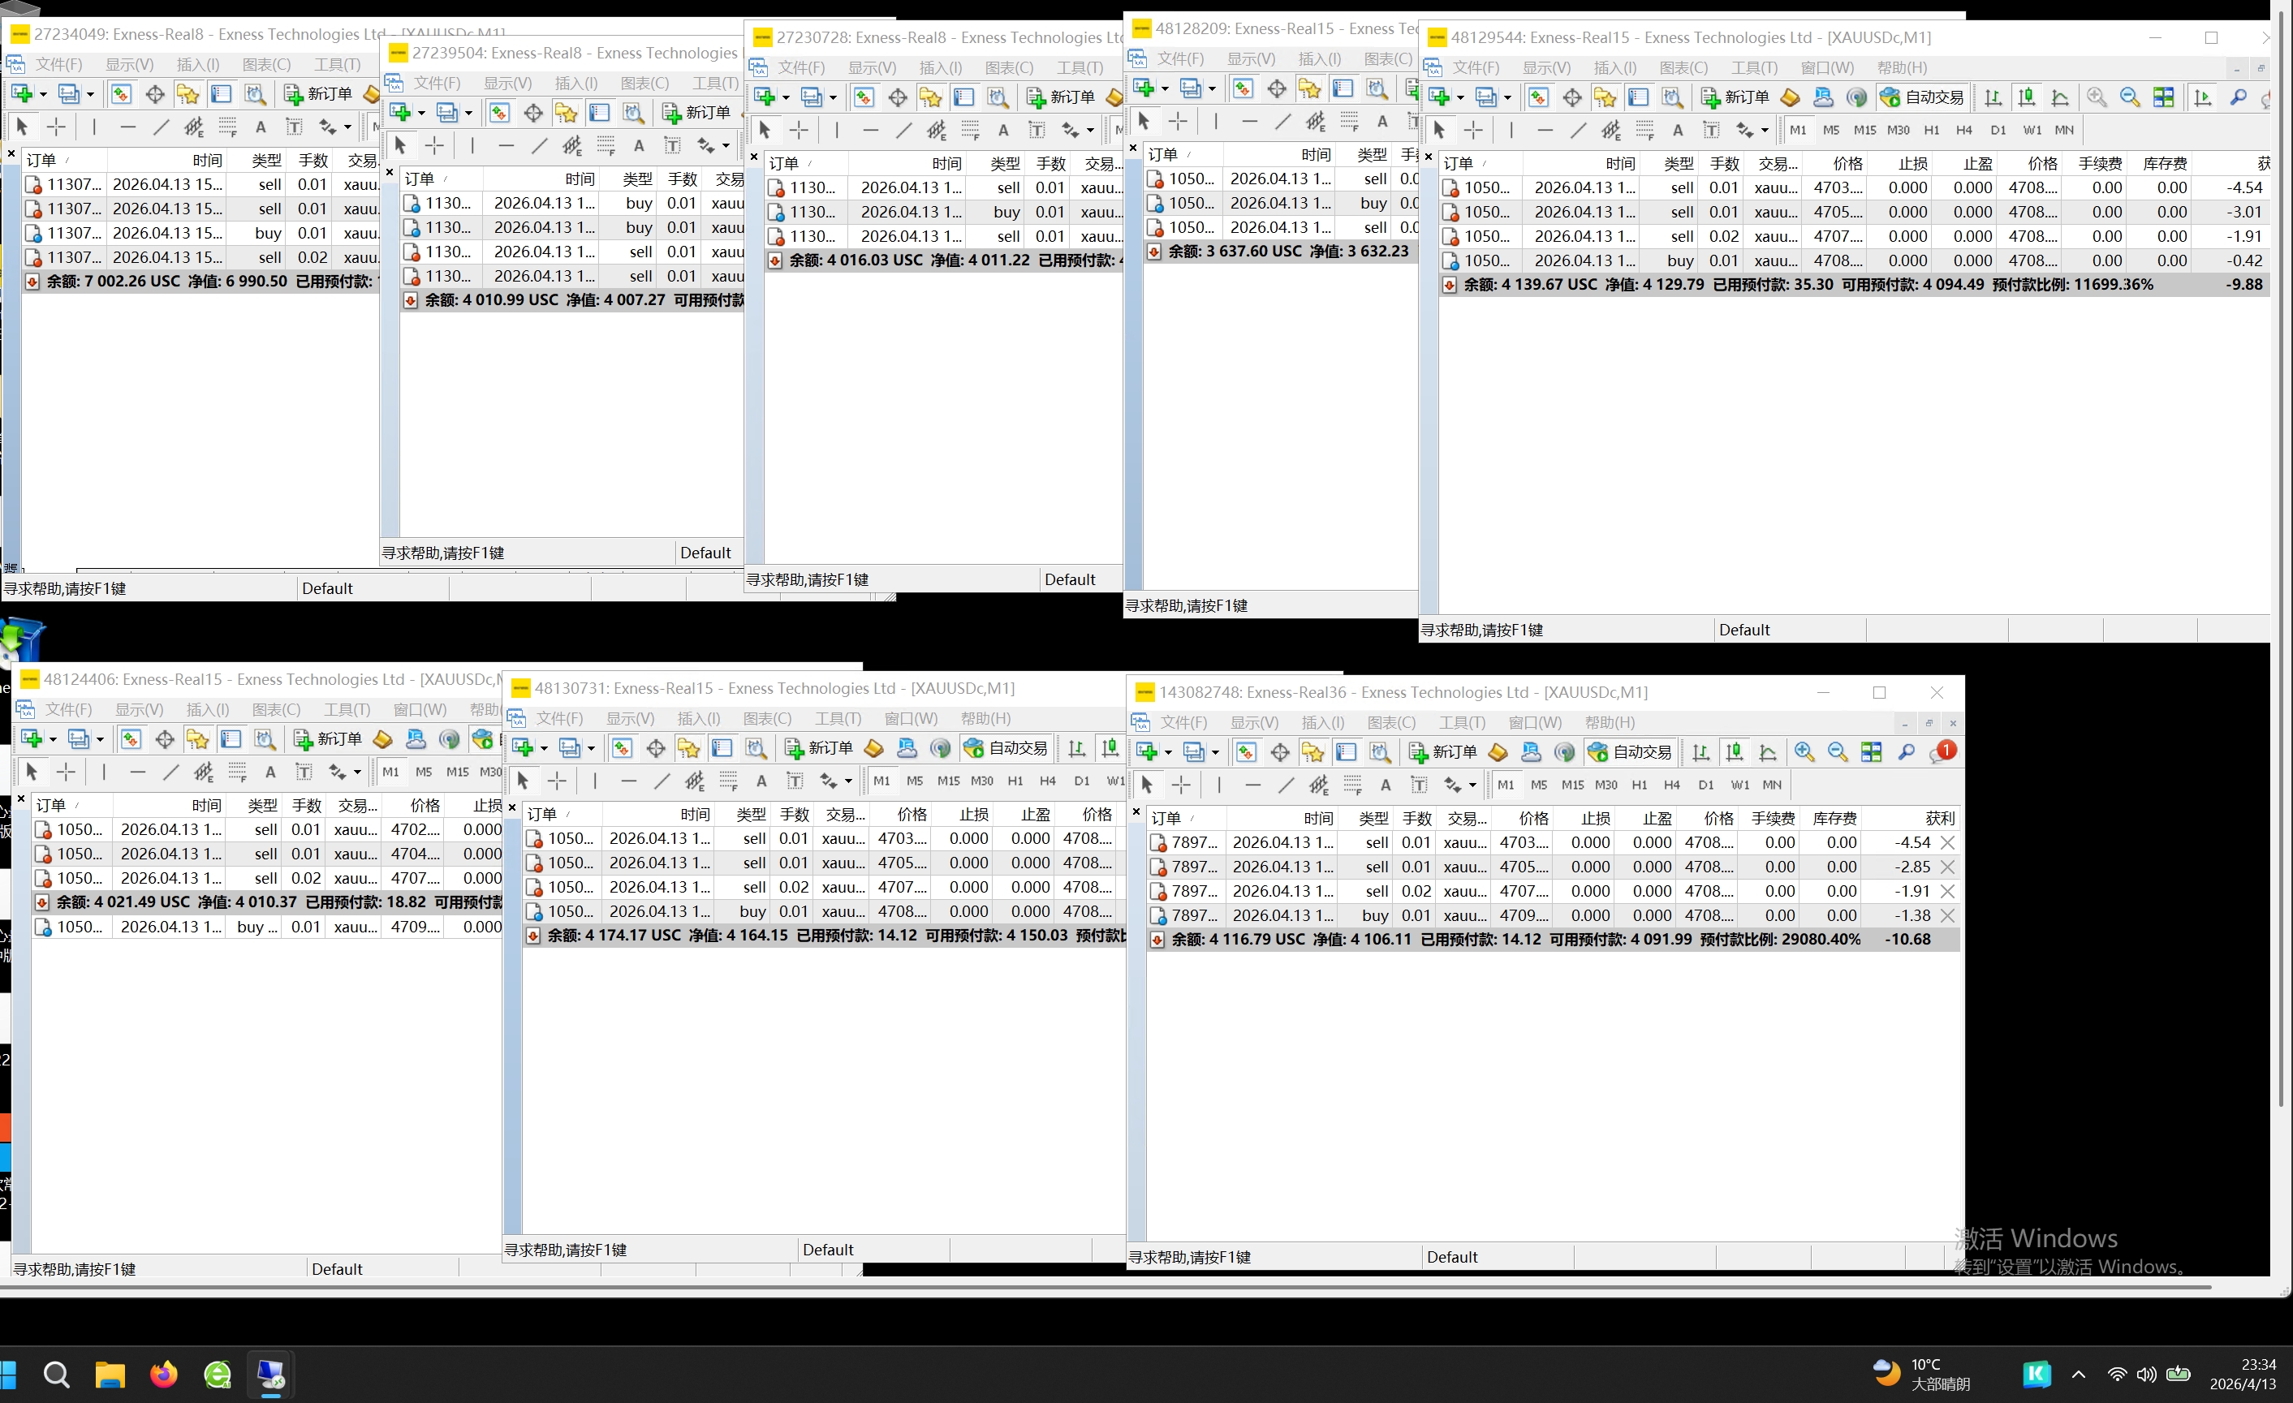The height and width of the screenshot is (1403, 2293).
Task: Click 新订单 in window 27239504
Action: click(697, 113)
